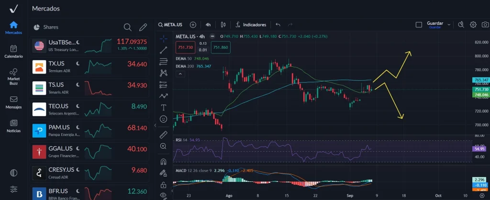The image size is (490, 200).
Task: Select the ruler measure tool
Action: point(164,135)
